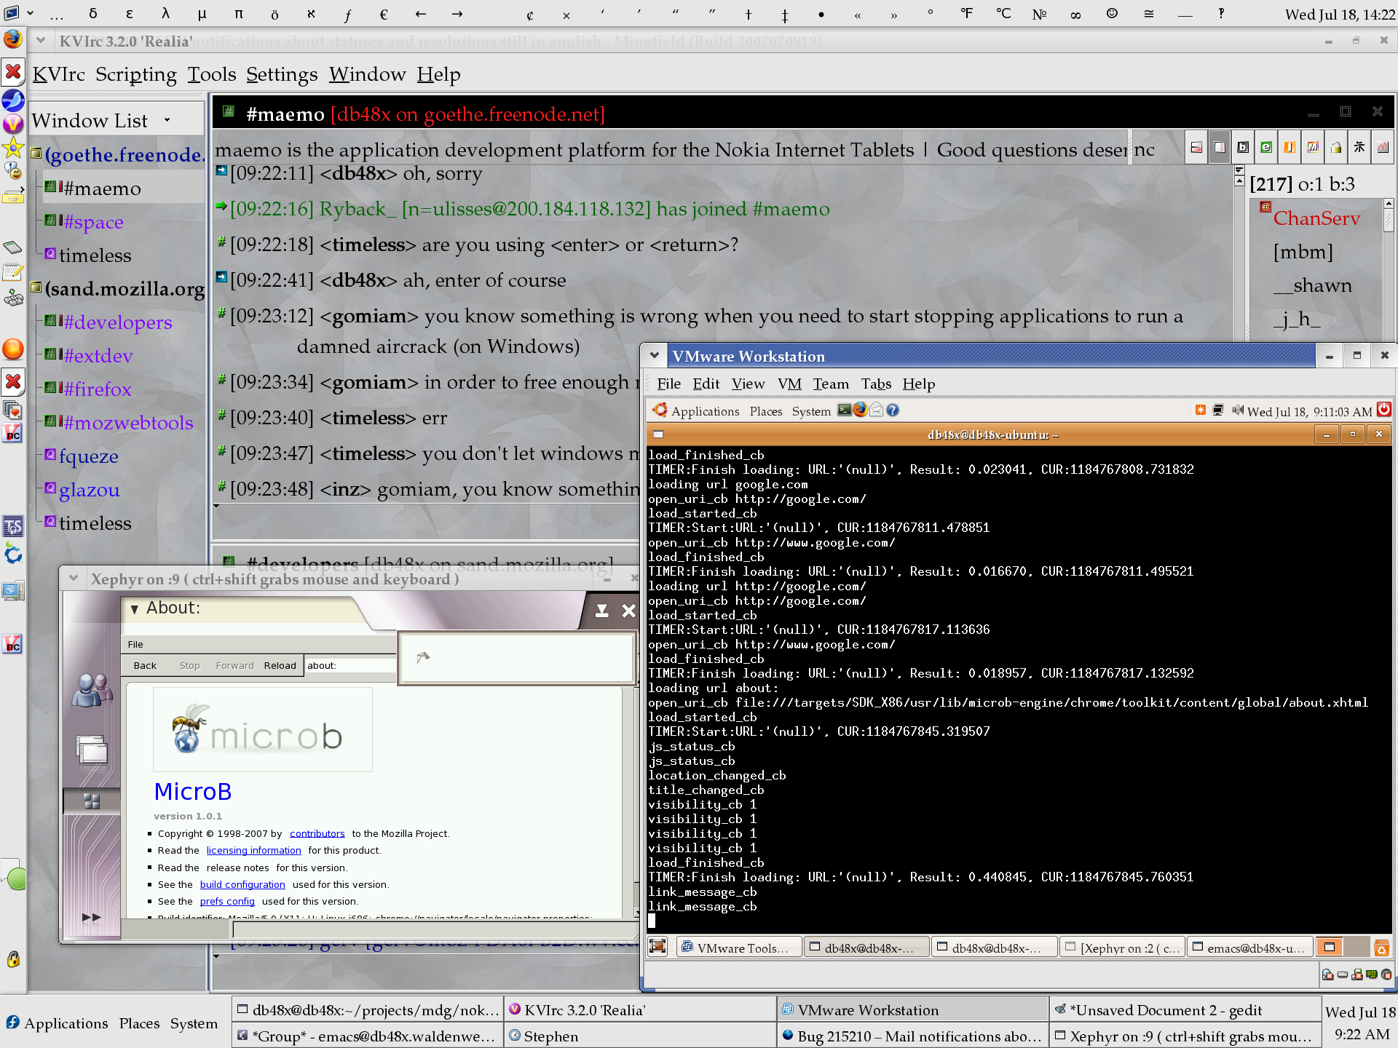Click the padlock icon in the left panel
The width and height of the screenshot is (1398, 1048).
[13, 958]
